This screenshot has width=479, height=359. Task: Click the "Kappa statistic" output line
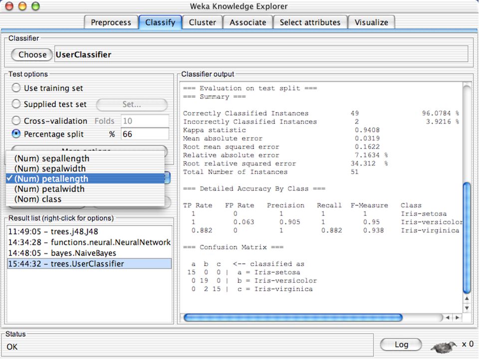click(281, 130)
